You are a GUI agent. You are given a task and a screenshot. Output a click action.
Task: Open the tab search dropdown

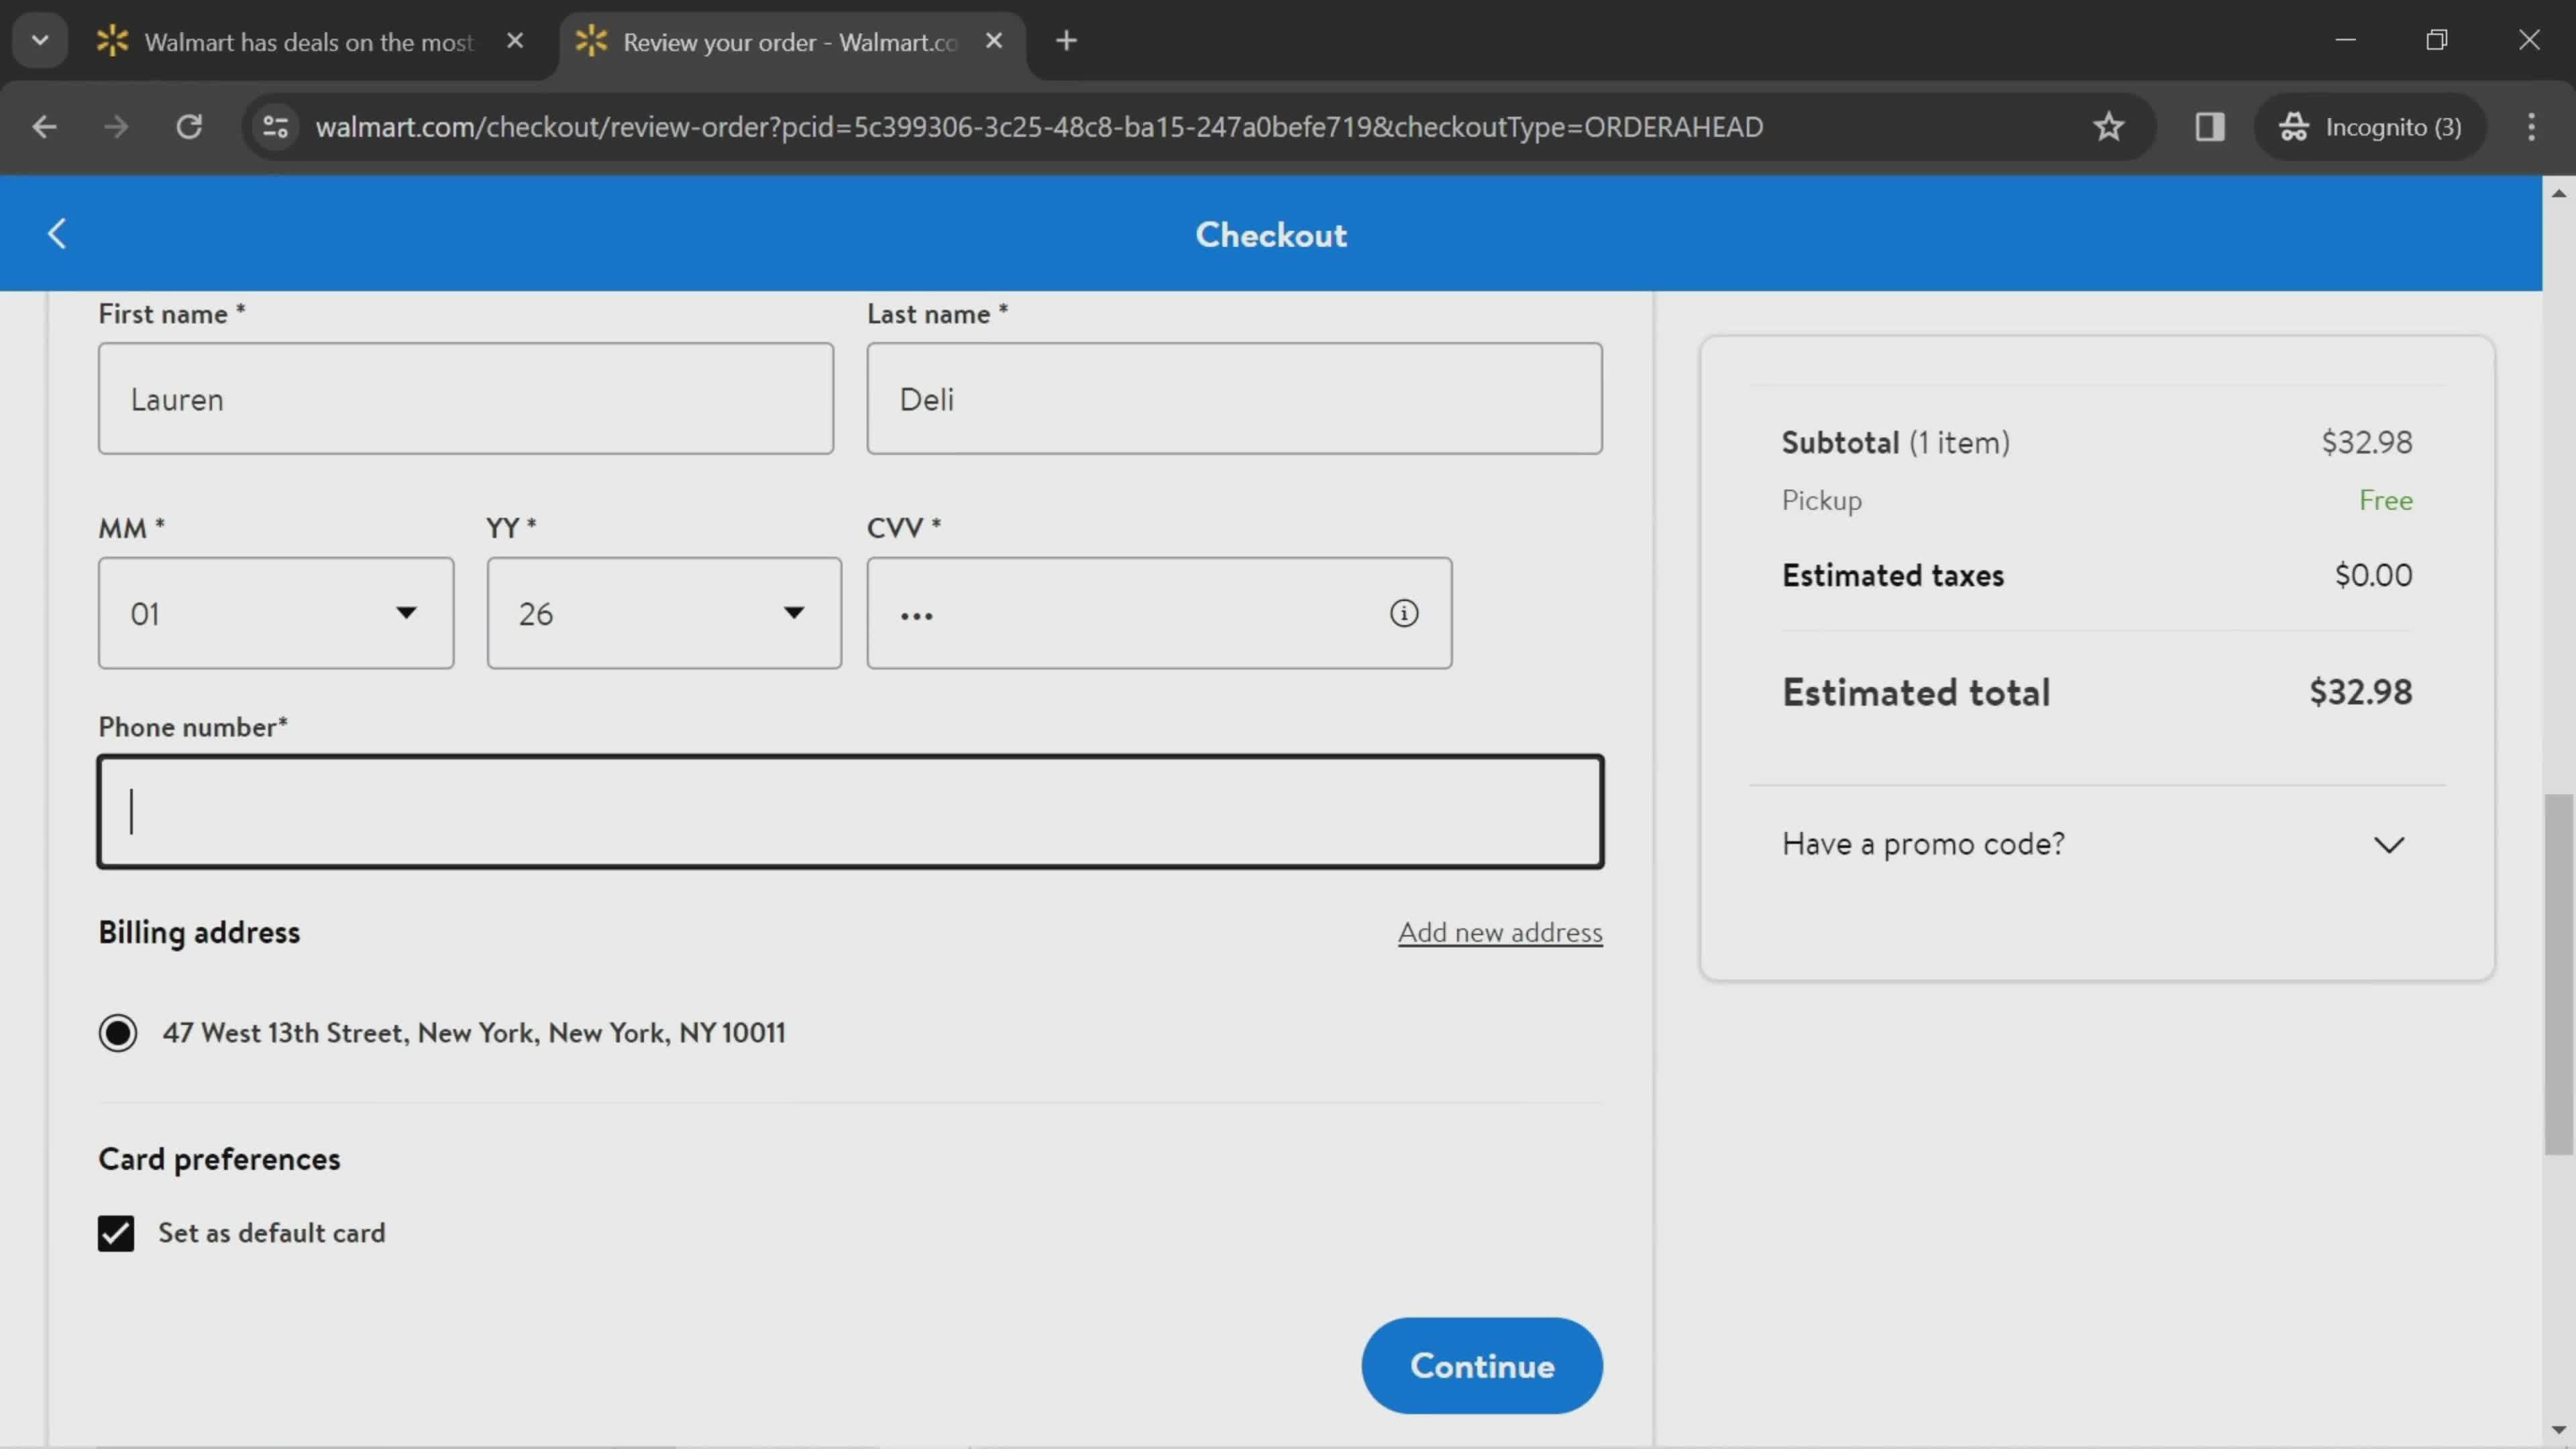[x=40, y=41]
